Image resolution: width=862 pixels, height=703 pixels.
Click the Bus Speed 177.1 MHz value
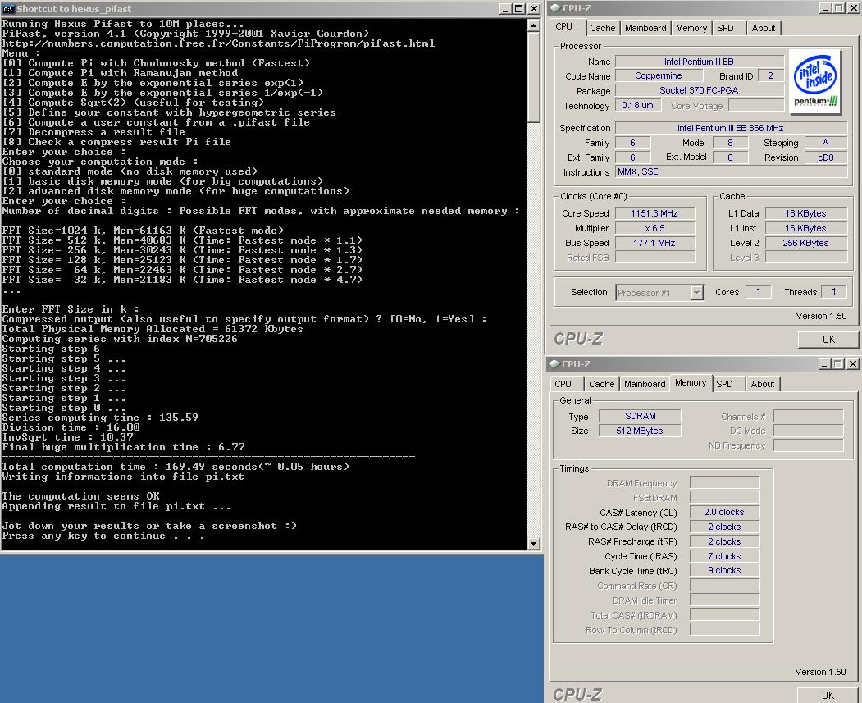click(x=654, y=243)
